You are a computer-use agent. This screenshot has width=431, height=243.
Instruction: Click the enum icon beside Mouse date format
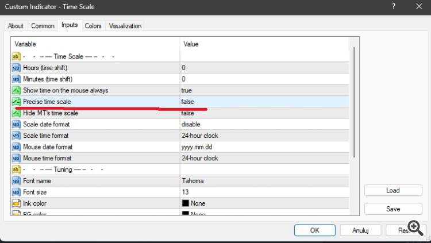coord(16,147)
